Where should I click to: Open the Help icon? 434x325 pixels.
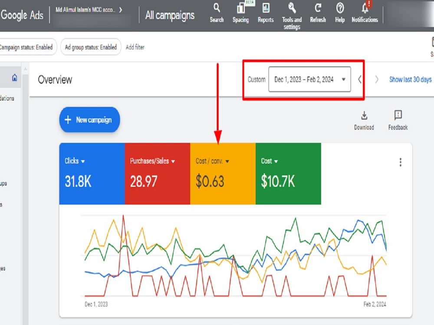[339, 12]
